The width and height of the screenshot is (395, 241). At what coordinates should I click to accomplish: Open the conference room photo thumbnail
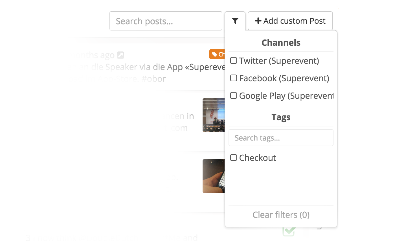pos(214,115)
